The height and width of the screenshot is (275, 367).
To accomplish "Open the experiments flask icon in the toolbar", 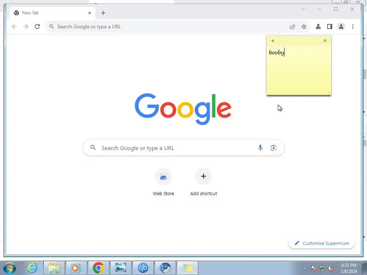I will tap(318, 26).
